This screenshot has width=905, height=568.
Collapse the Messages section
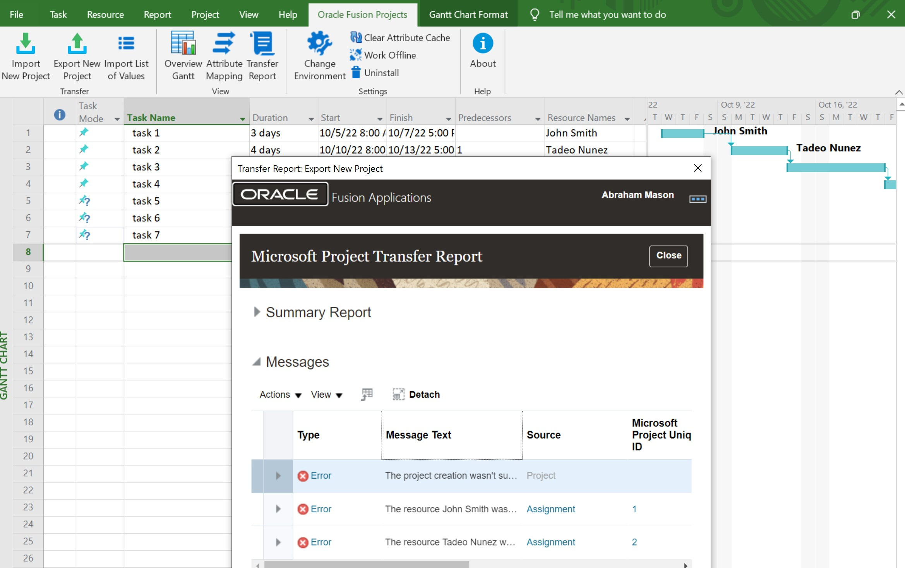tap(256, 362)
